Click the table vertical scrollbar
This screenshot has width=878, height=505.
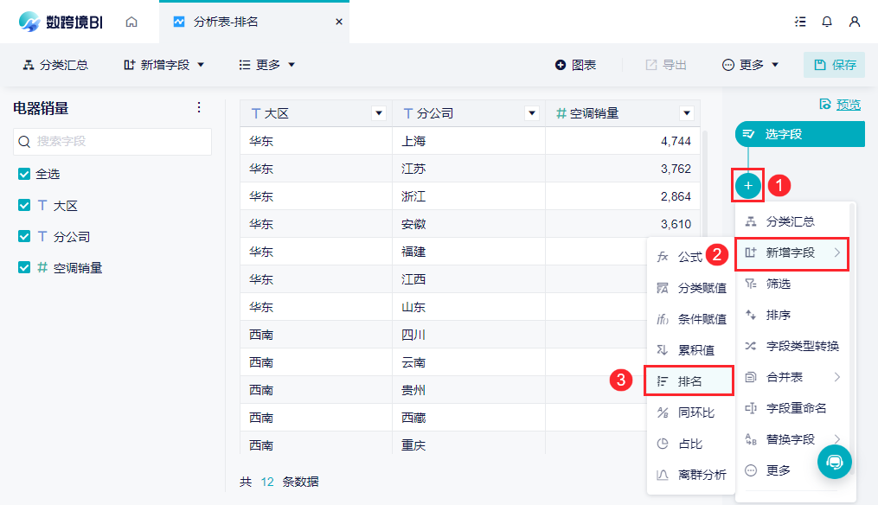click(x=704, y=224)
